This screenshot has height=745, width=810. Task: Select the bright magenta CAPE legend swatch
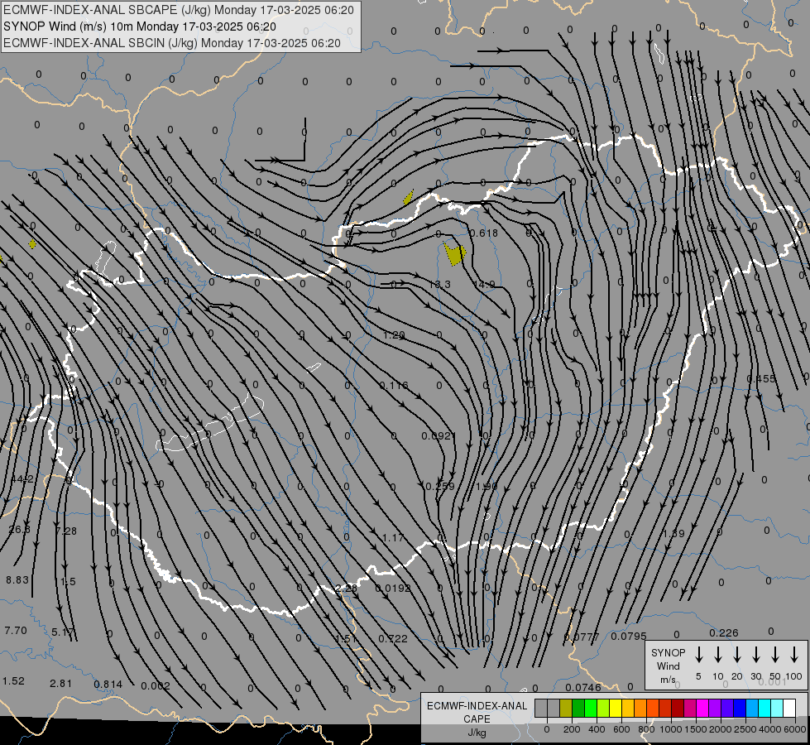(702, 709)
